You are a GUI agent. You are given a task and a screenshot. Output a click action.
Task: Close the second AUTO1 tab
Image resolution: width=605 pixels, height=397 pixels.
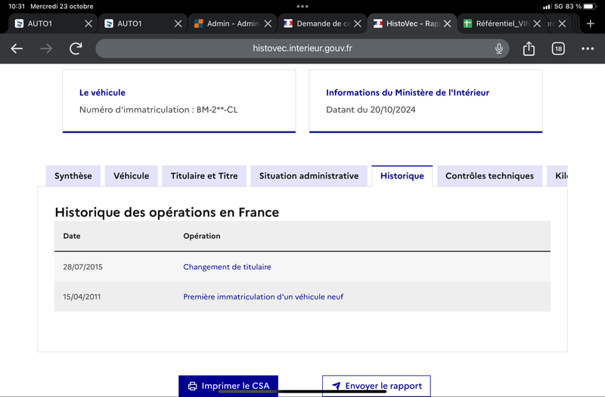coord(178,23)
